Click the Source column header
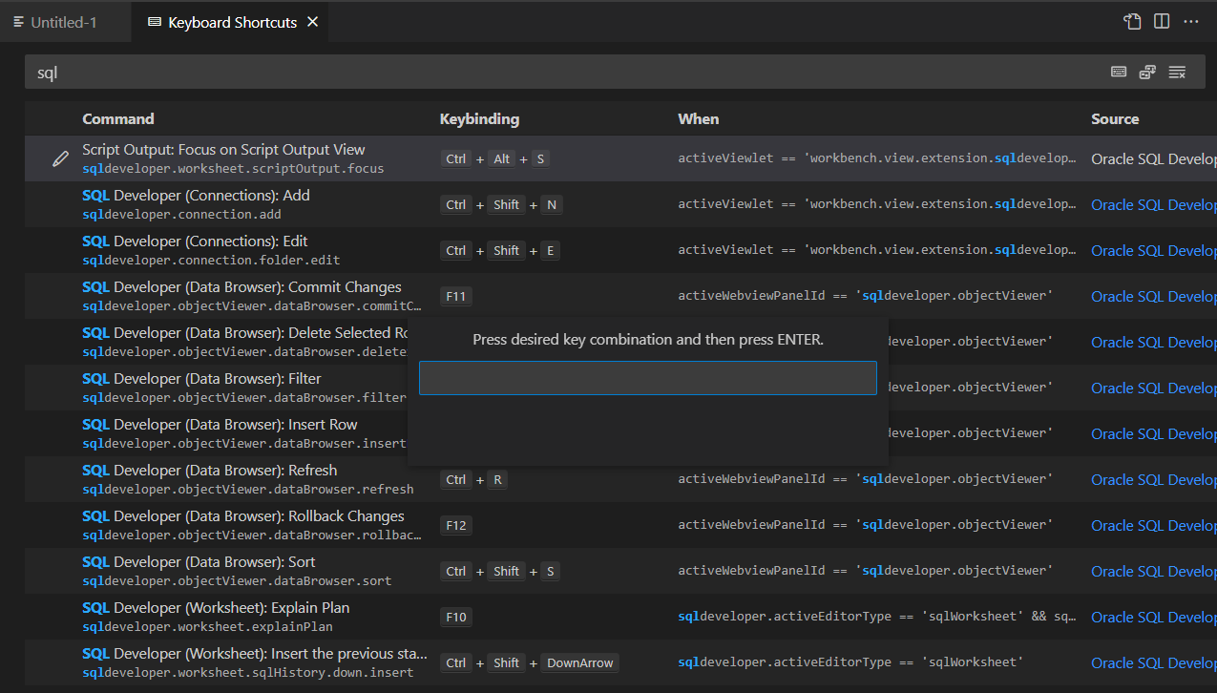 [x=1115, y=119]
